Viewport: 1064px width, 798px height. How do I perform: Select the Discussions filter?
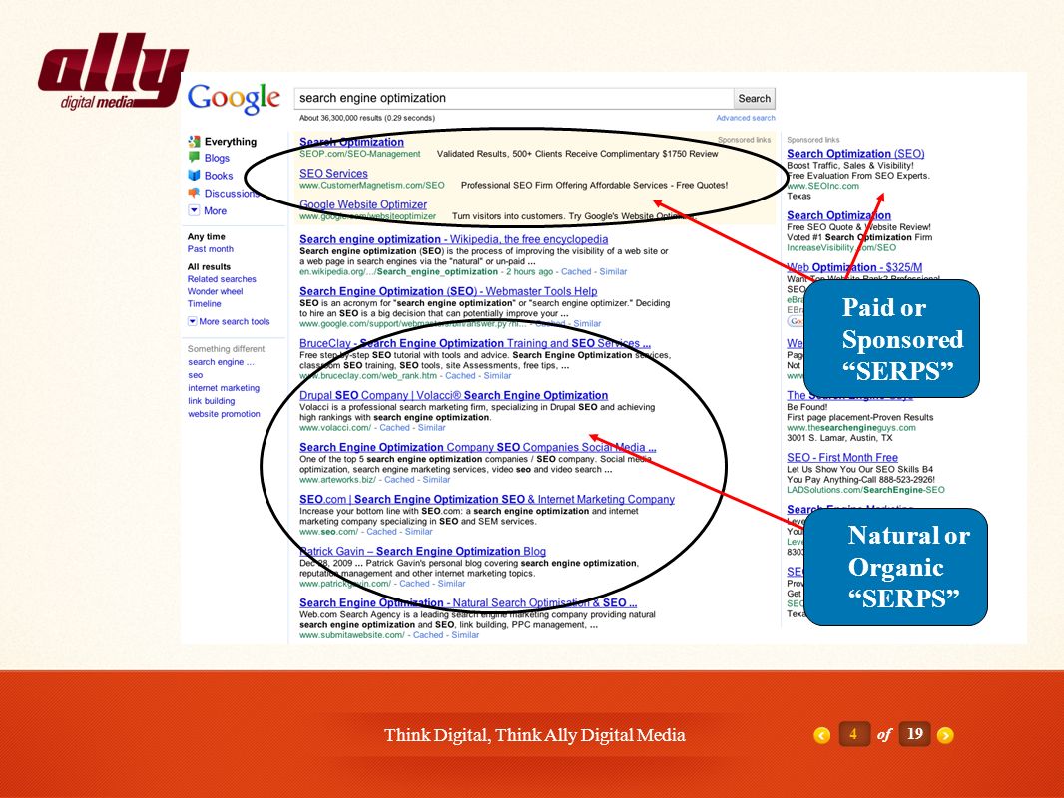[233, 193]
